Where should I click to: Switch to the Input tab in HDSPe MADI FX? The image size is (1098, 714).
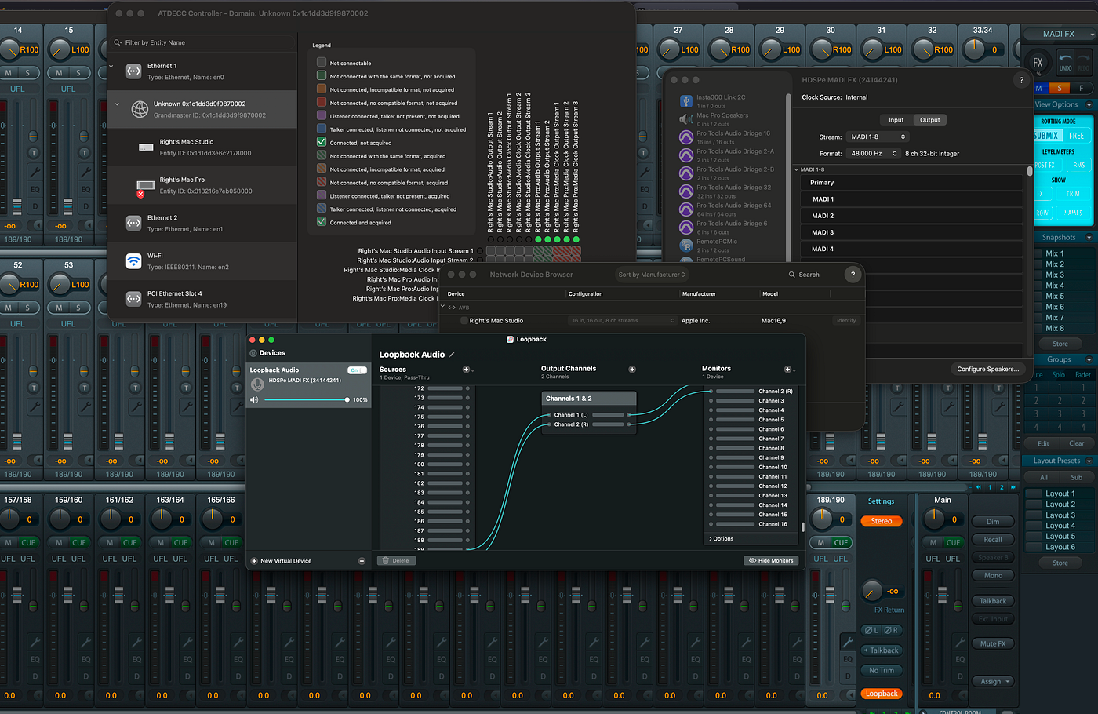click(896, 120)
